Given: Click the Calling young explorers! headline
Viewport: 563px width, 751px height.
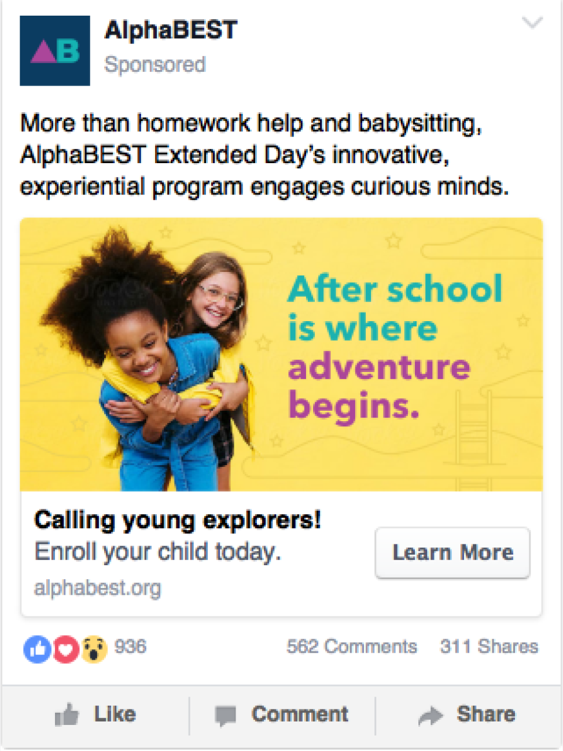Looking at the screenshot, I should point(177,520).
